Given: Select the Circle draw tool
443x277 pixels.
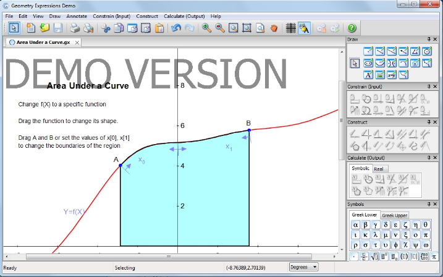Looking at the screenshot, I should [427, 51].
